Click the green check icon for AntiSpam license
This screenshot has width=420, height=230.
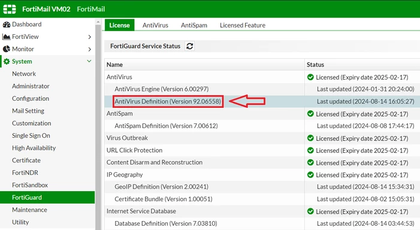310,114
